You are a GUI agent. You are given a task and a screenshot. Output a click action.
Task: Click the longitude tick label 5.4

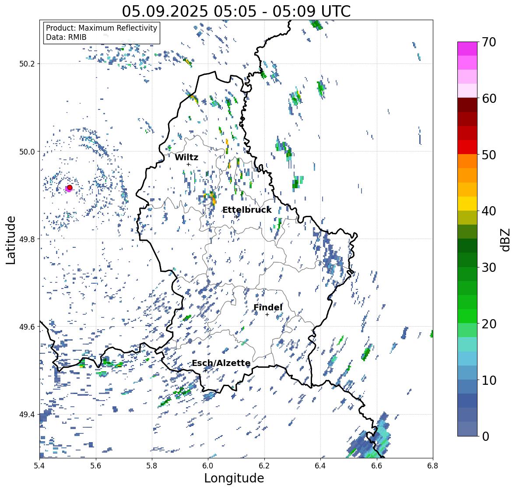tap(39, 465)
